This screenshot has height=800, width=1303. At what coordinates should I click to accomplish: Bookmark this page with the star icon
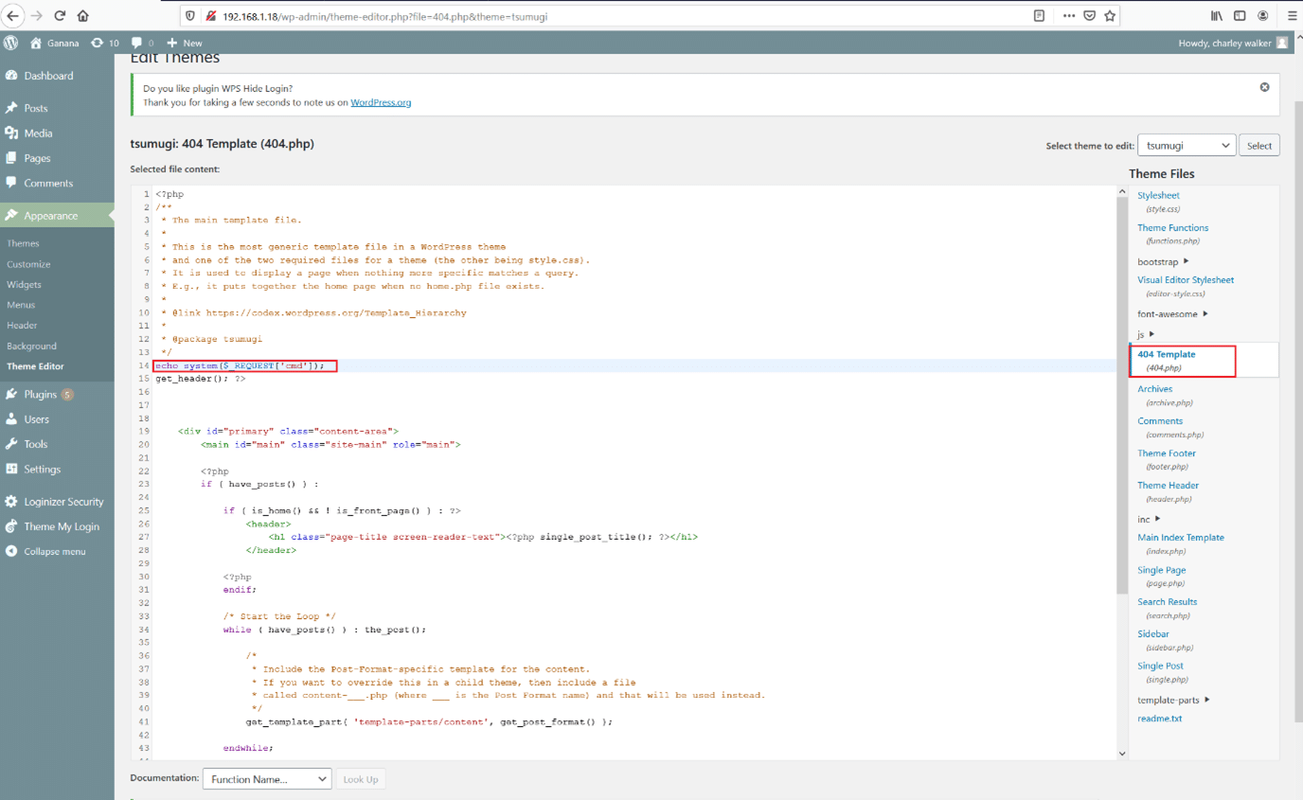click(1110, 16)
